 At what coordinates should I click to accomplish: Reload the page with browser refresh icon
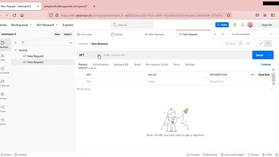(14, 15)
